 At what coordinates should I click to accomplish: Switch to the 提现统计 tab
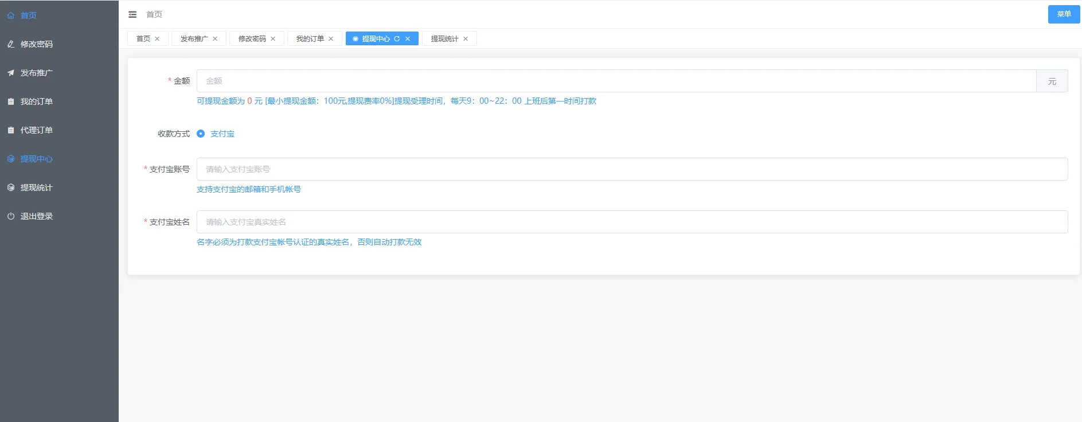[x=444, y=39]
